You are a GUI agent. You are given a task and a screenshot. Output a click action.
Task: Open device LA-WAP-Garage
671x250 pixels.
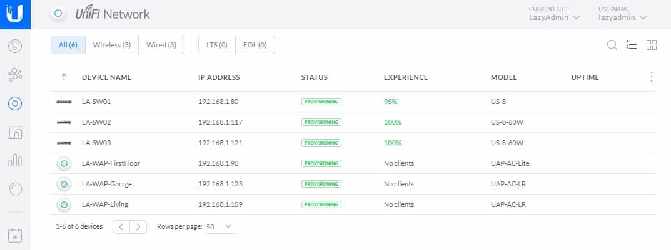point(106,184)
